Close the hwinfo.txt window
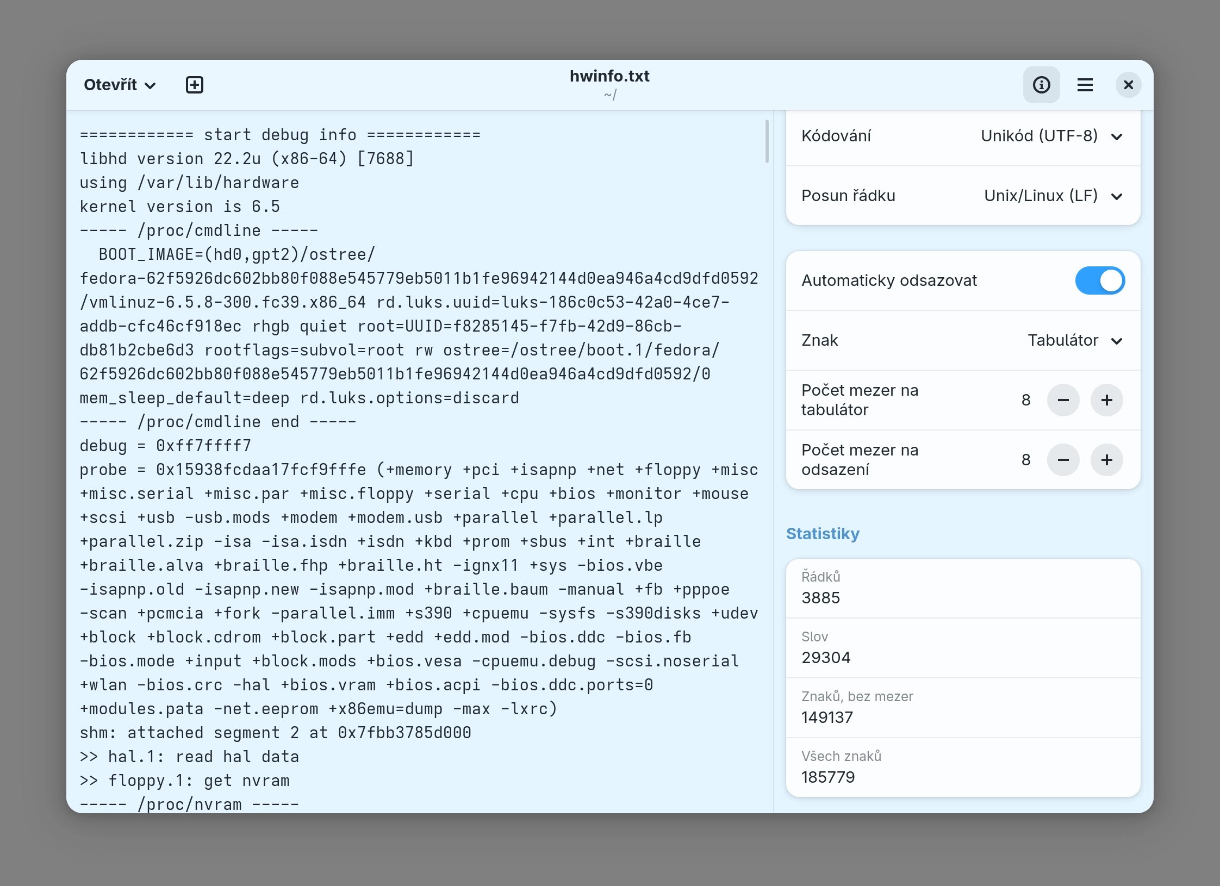This screenshot has height=886, width=1220. [1128, 85]
